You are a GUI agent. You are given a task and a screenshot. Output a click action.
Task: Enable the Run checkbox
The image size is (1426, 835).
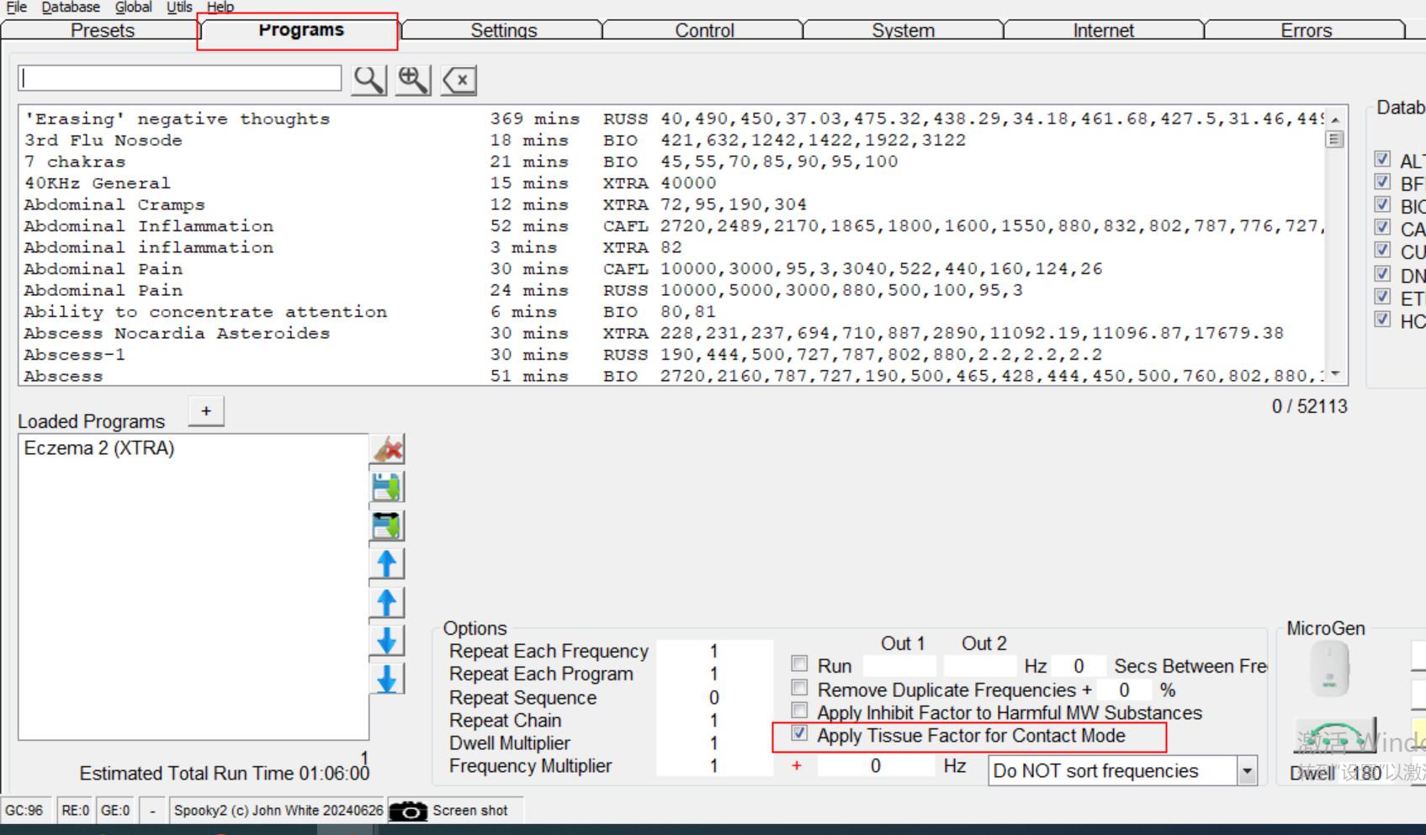[799, 664]
